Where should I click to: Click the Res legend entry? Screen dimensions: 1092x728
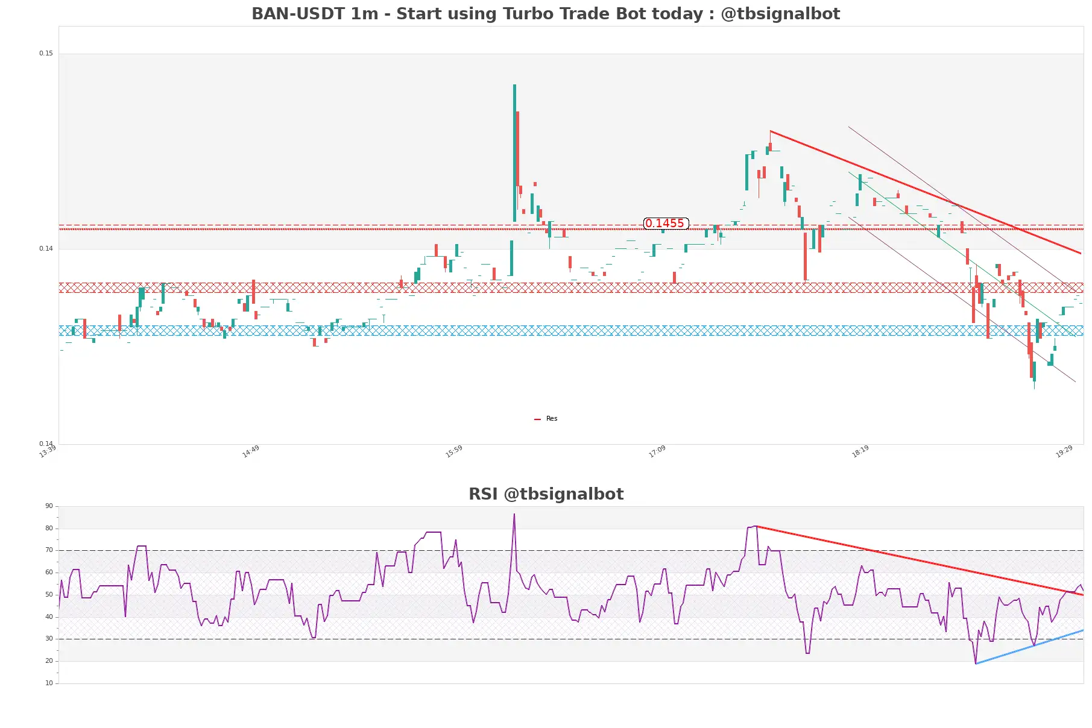(546, 419)
